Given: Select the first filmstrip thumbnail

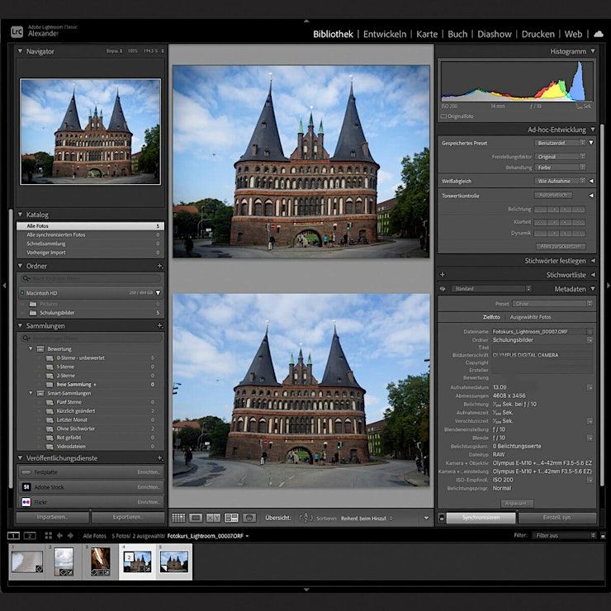Looking at the screenshot, I should [26, 561].
